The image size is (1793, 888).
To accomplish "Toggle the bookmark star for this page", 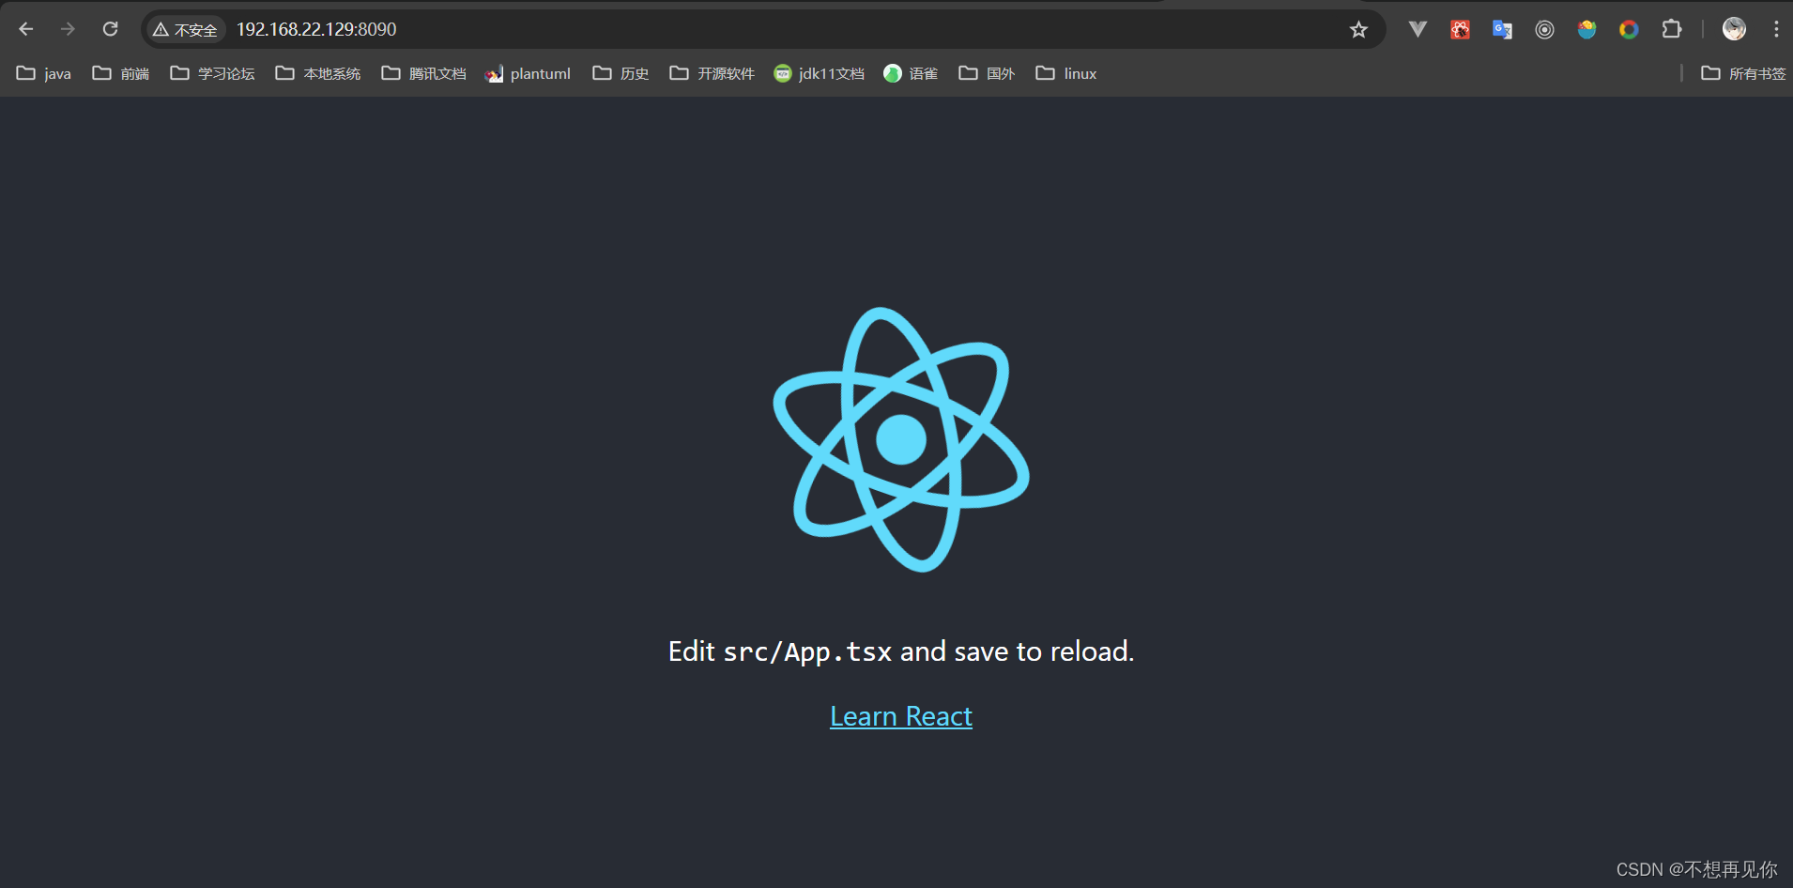I will 1358,29.
